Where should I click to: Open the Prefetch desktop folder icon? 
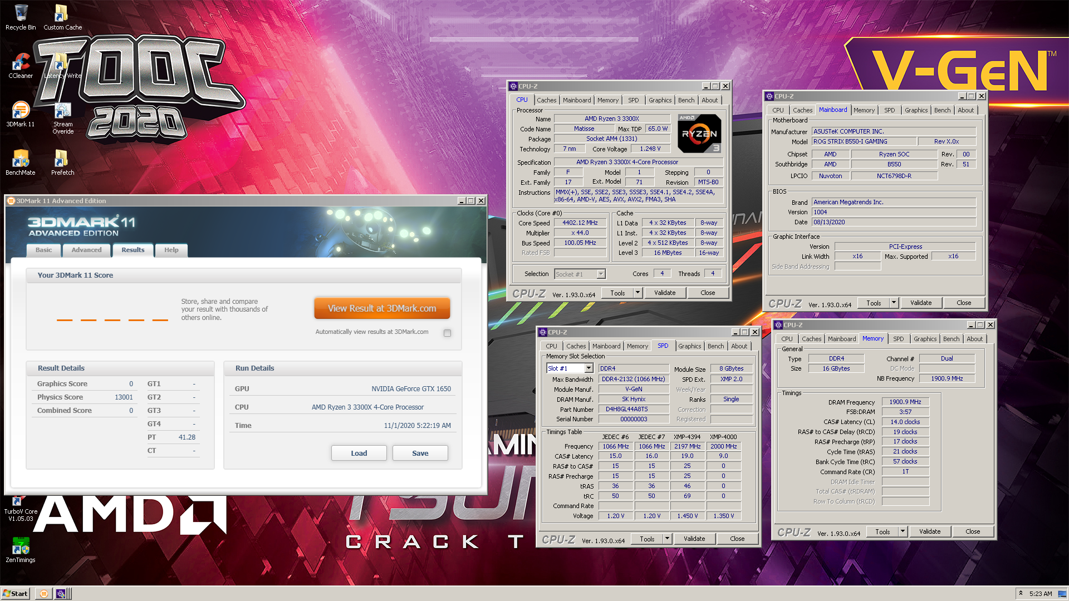[62, 162]
